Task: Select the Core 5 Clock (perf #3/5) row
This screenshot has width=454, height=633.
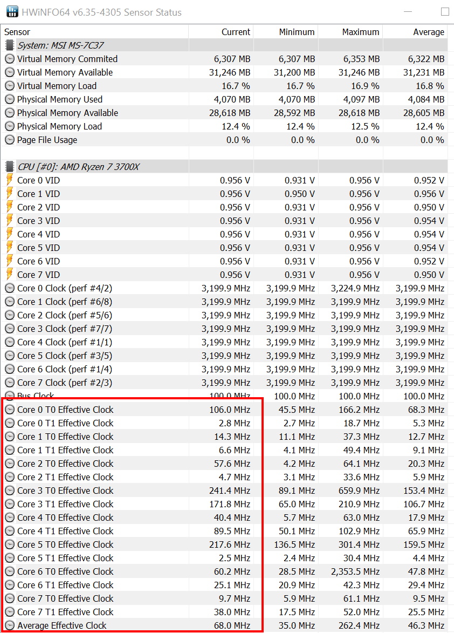Action: tap(224, 356)
